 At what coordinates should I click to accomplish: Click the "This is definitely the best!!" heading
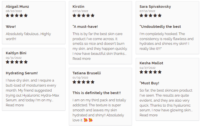(97, 93)
